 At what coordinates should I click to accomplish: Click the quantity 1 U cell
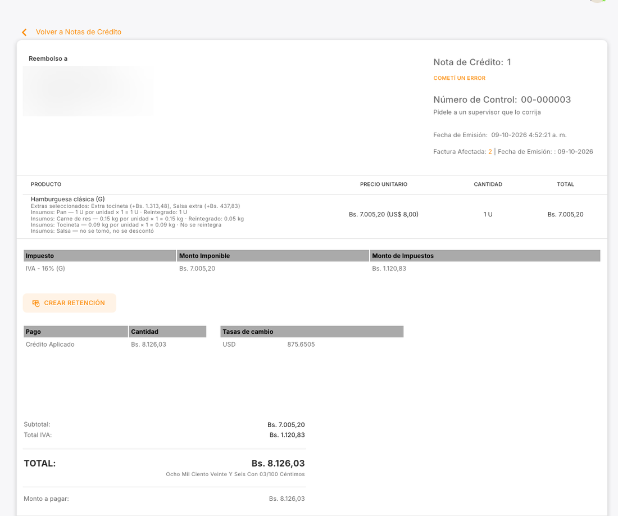(488, 215)
